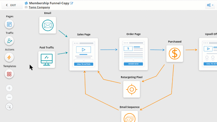
Task: Click the funnel logo icon beside the title
Action: tap(26, 3)
